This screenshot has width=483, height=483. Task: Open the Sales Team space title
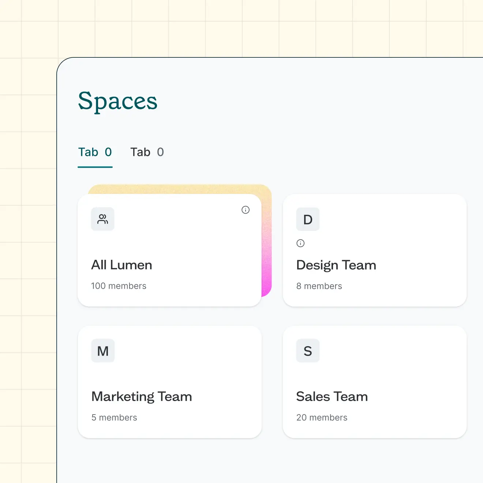332,397
